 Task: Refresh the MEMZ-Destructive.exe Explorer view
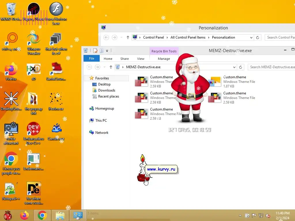click(x=241, y=67)
